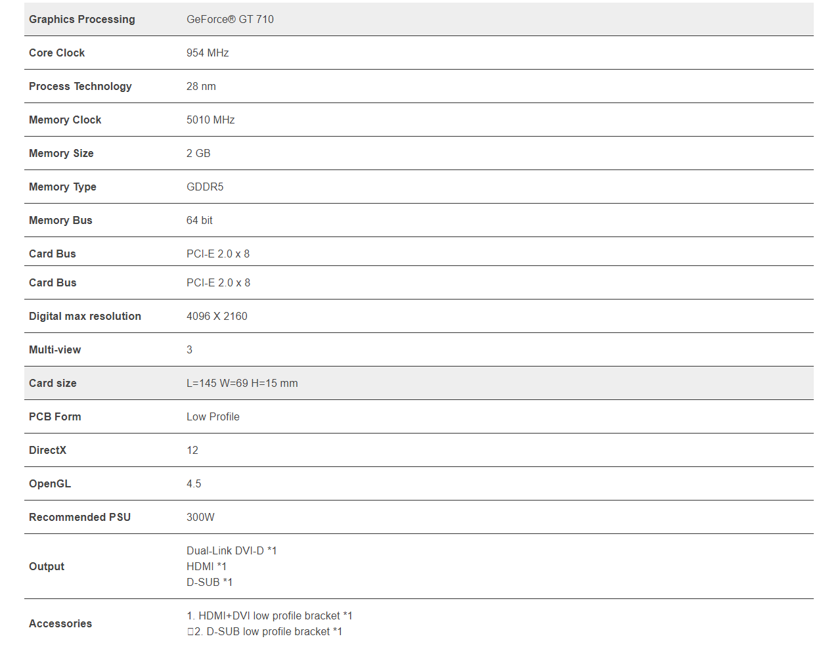
Task: Click the Low Profile PCB form value
Action: (213, 417)
